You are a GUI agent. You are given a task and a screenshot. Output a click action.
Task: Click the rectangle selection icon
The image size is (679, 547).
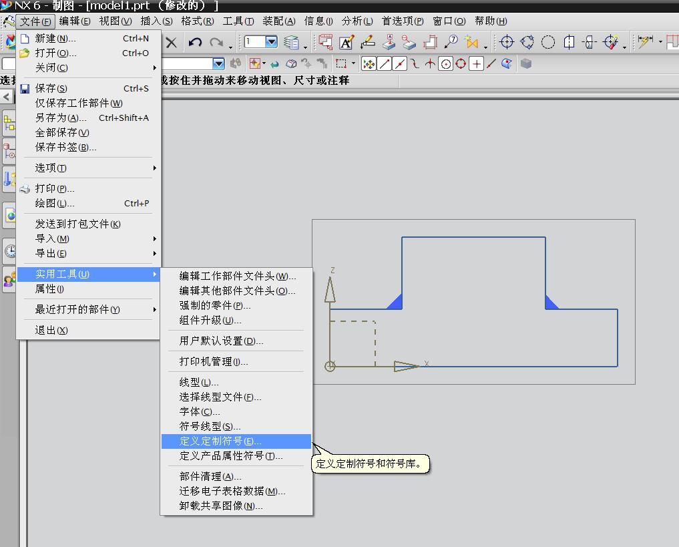tap(341, 64)
